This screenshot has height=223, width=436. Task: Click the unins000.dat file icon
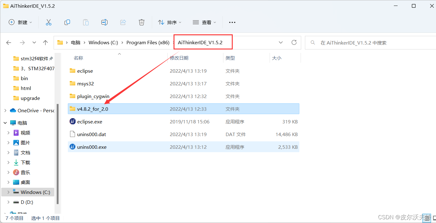point(73,134)
